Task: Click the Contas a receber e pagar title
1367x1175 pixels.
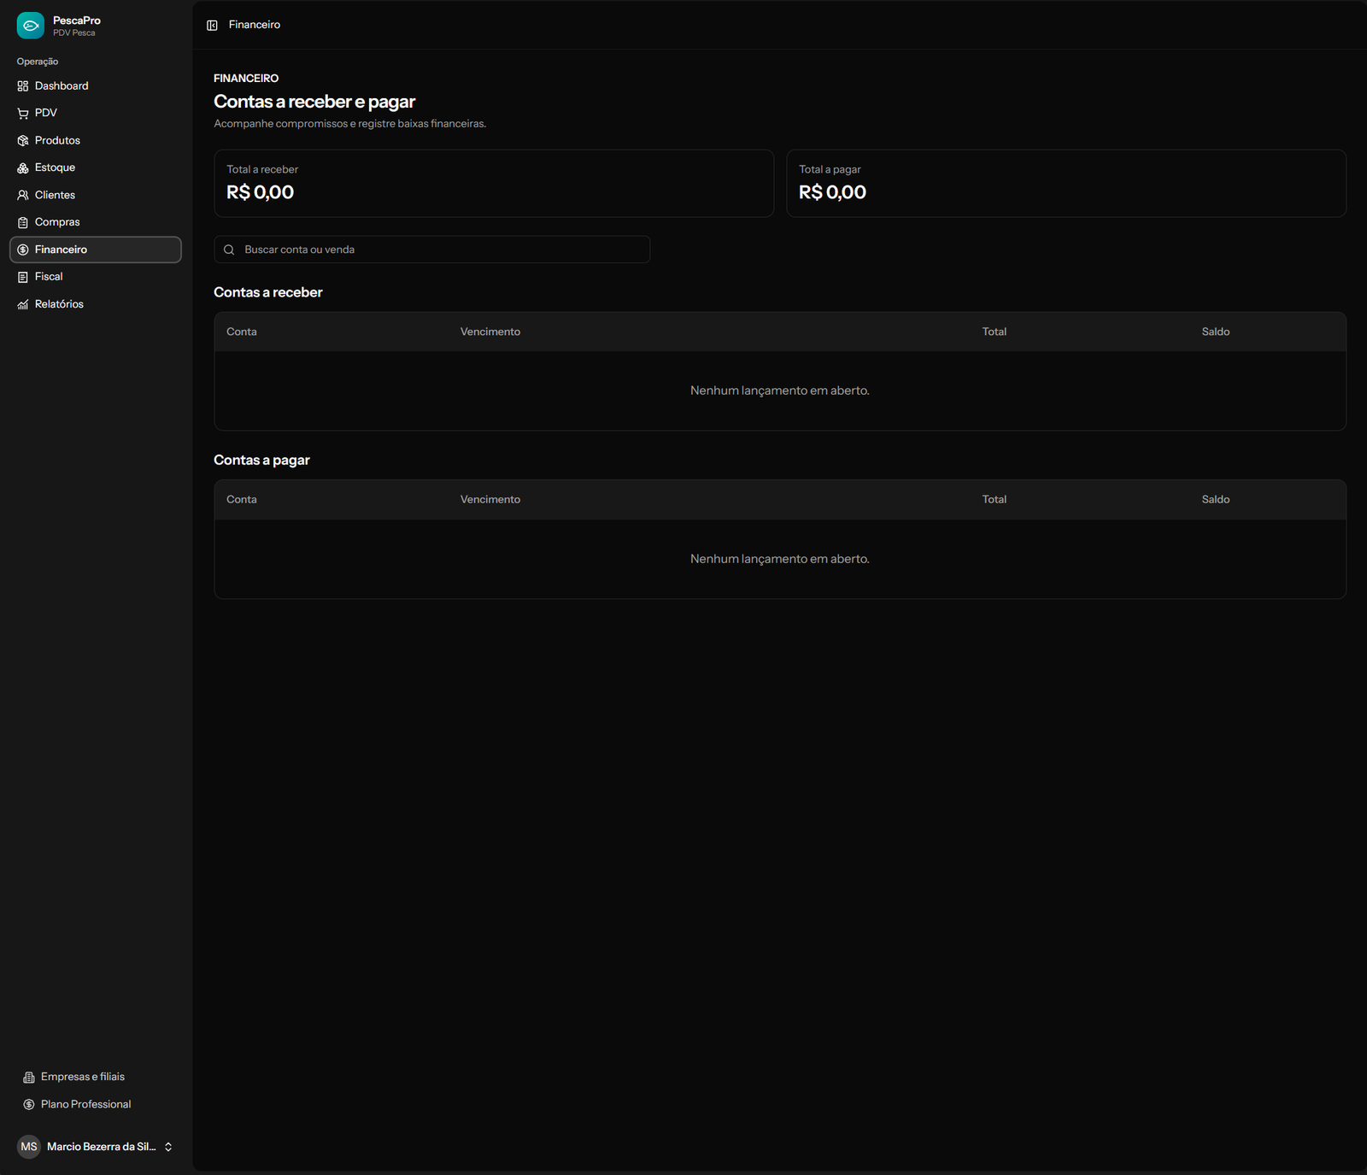Action: (x=314, y=102)
